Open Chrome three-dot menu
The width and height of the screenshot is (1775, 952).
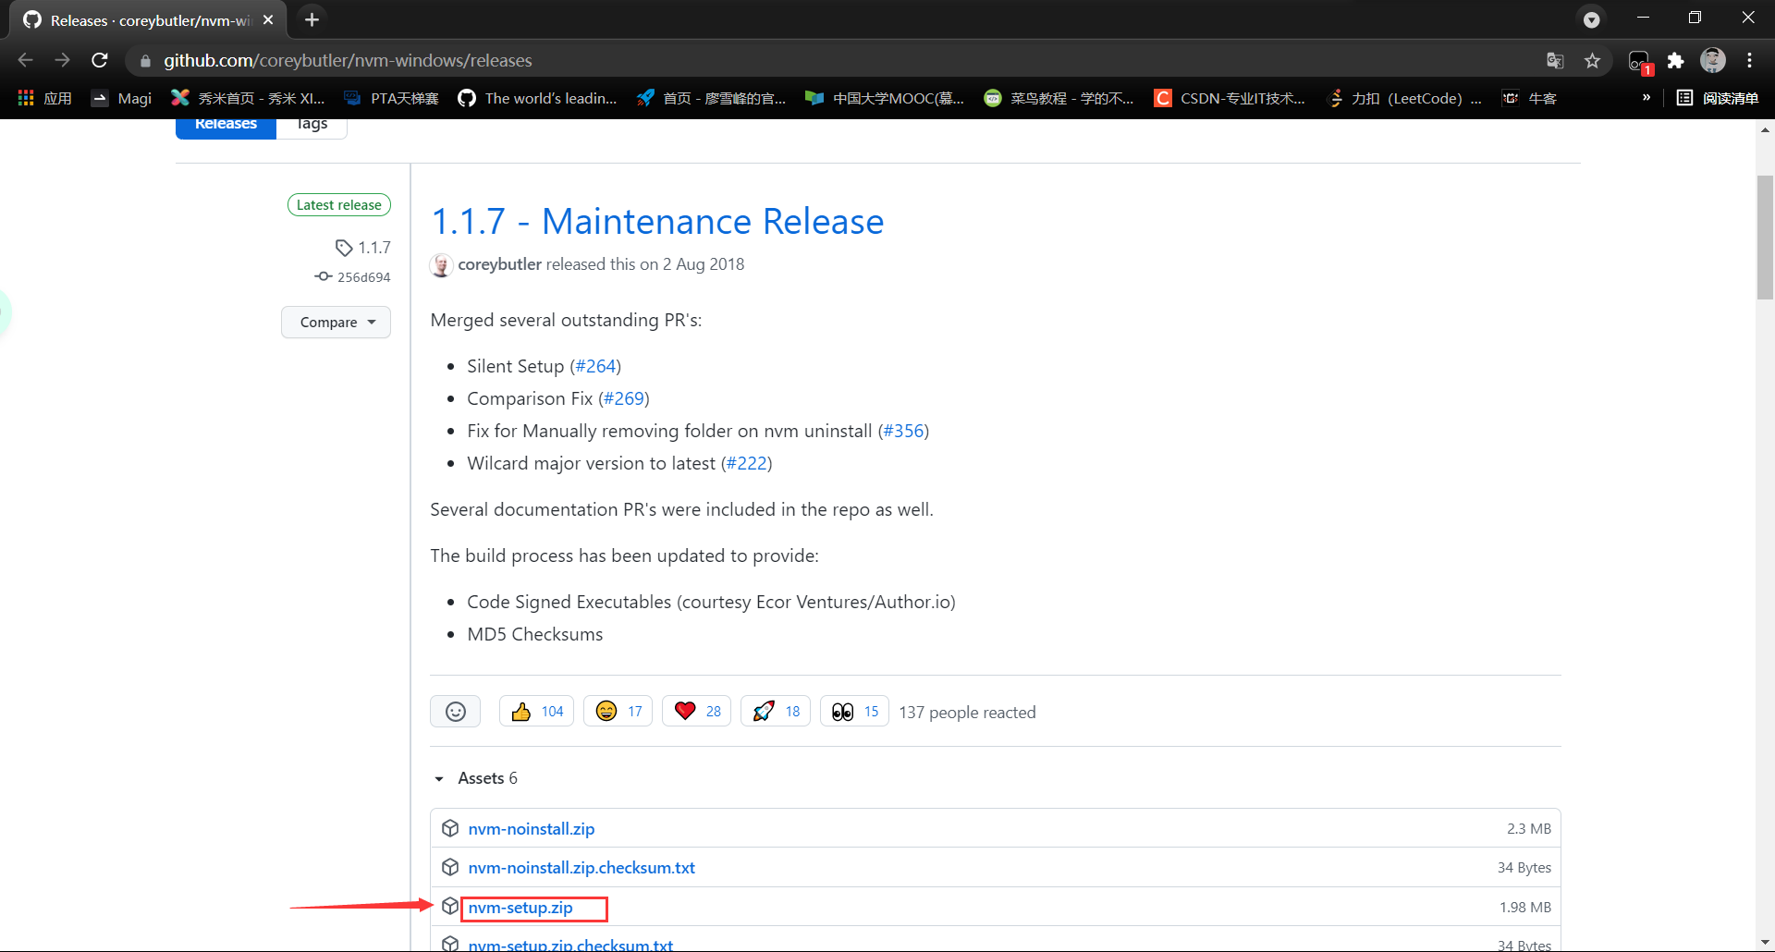[1749, 61]
